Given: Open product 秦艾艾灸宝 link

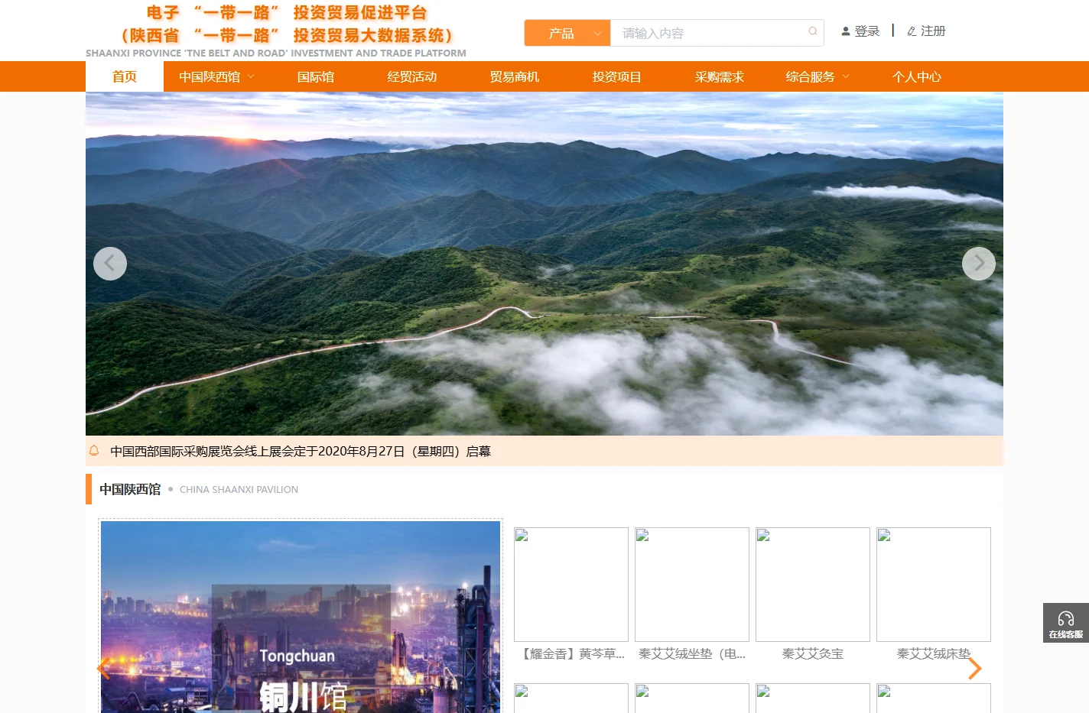Looking at the screenshot, I should [x=813, y=653].
